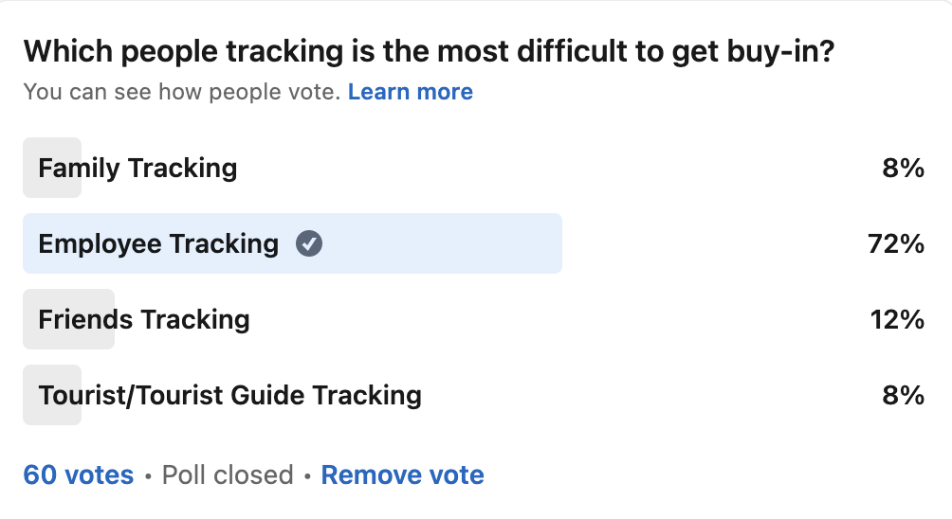Viewport: 952px width, 519px height.
Task: Click the 8% result for Tourist Guide Tracking
Action: click(903, 395)
